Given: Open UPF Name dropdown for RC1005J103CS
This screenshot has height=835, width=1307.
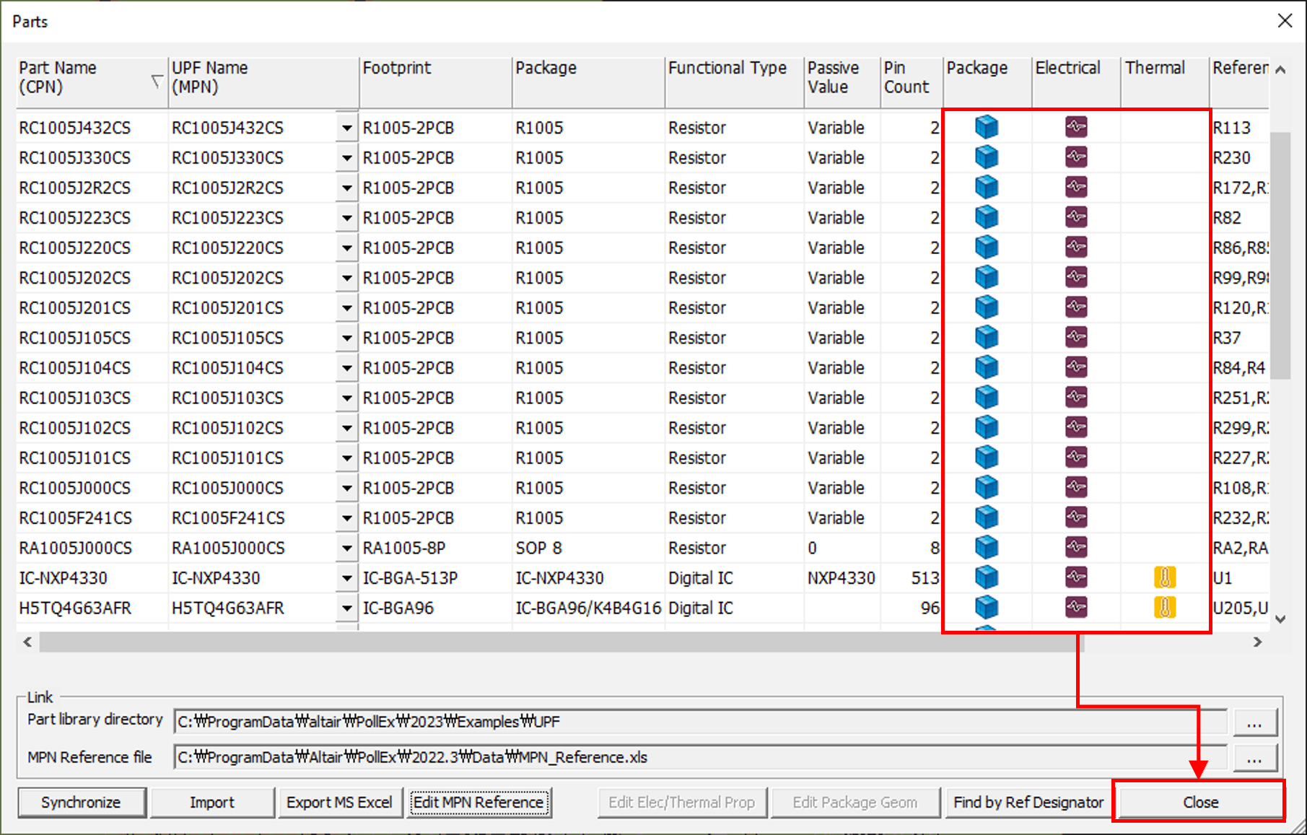Looking at the screenshot, I should click(x=347, y=398).
